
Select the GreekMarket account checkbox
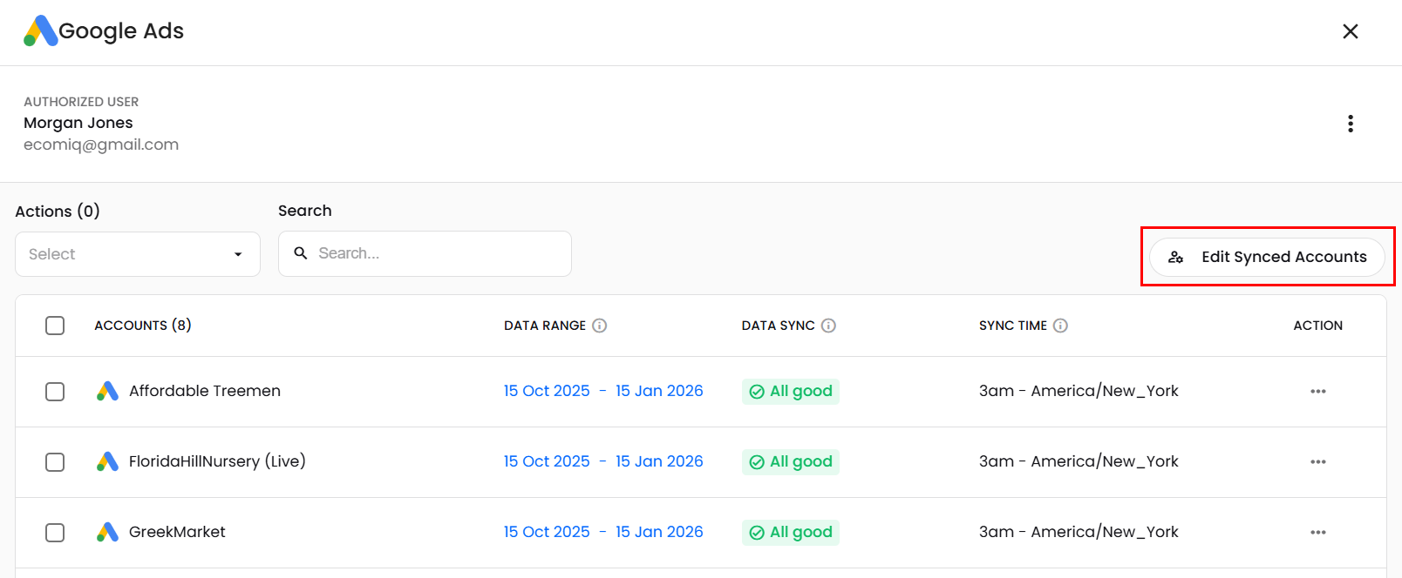click(55, 533)
